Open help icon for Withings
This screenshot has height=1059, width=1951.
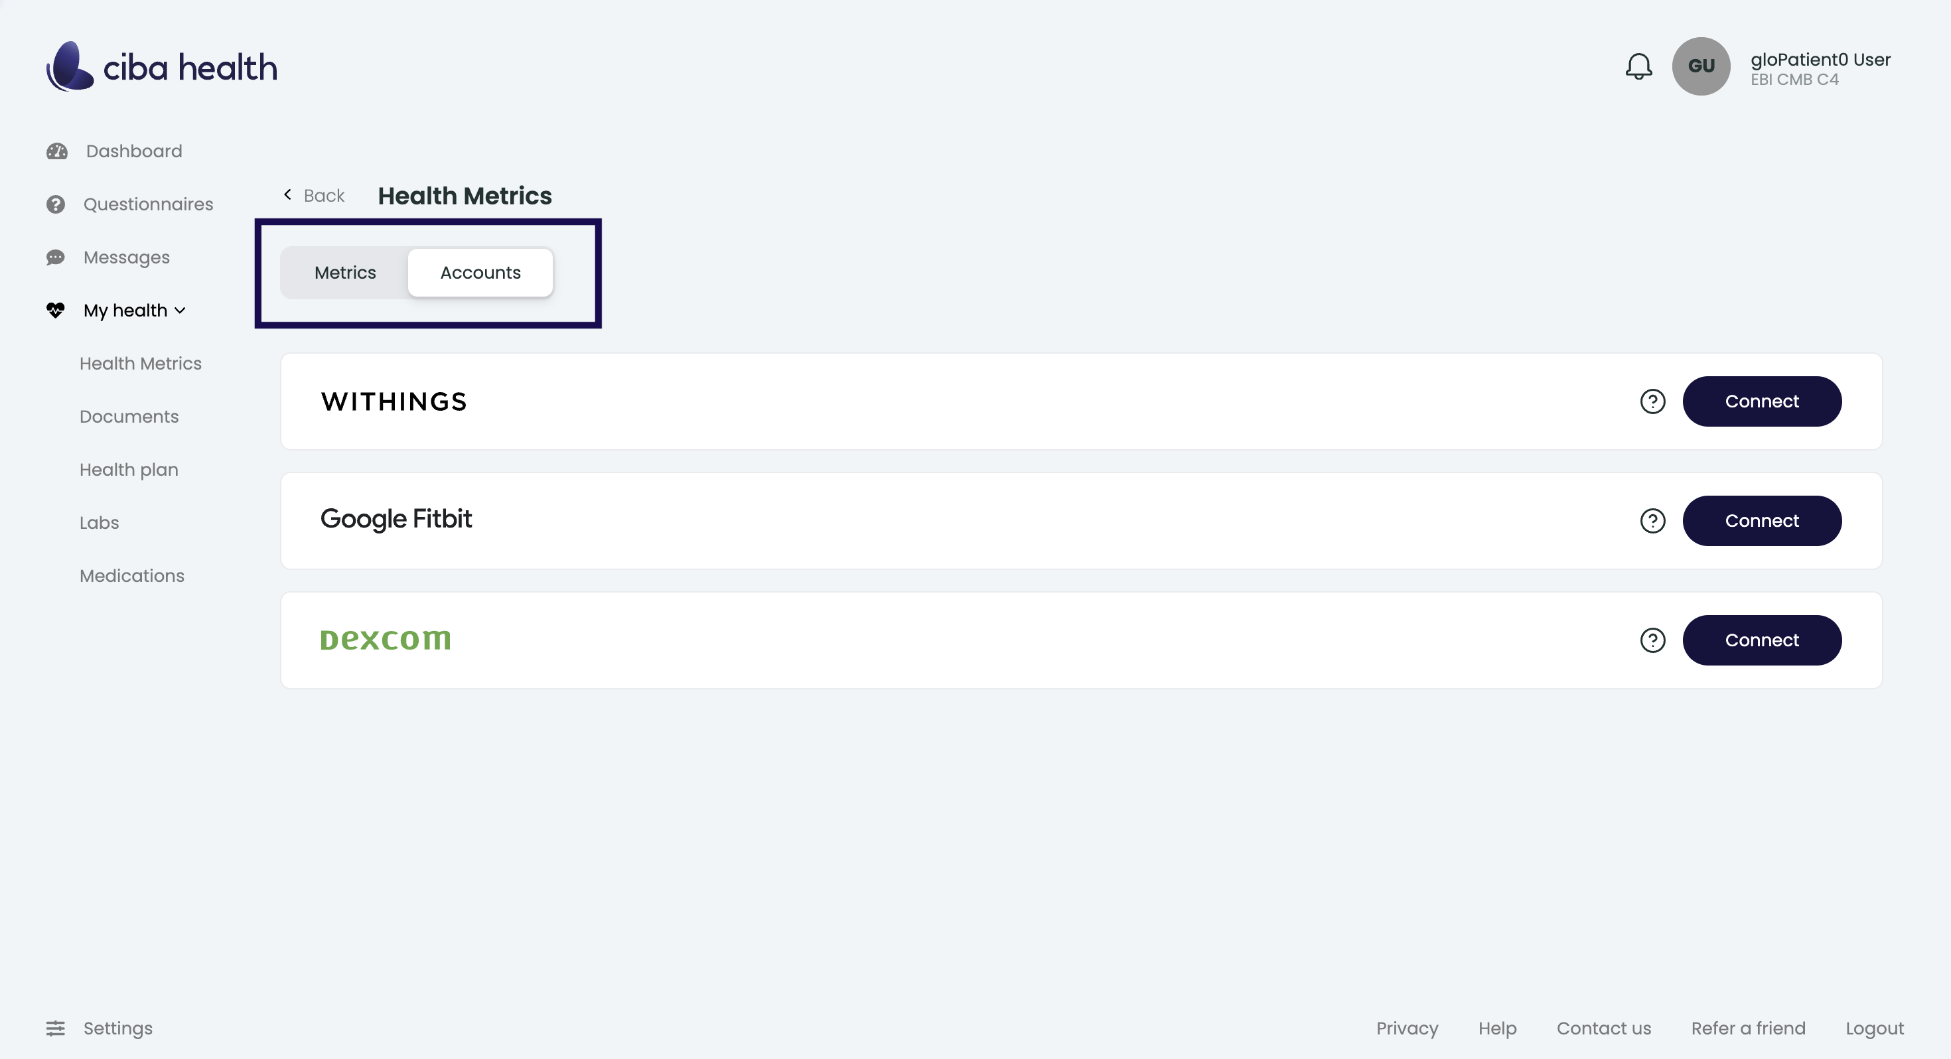coord(1652,401)
